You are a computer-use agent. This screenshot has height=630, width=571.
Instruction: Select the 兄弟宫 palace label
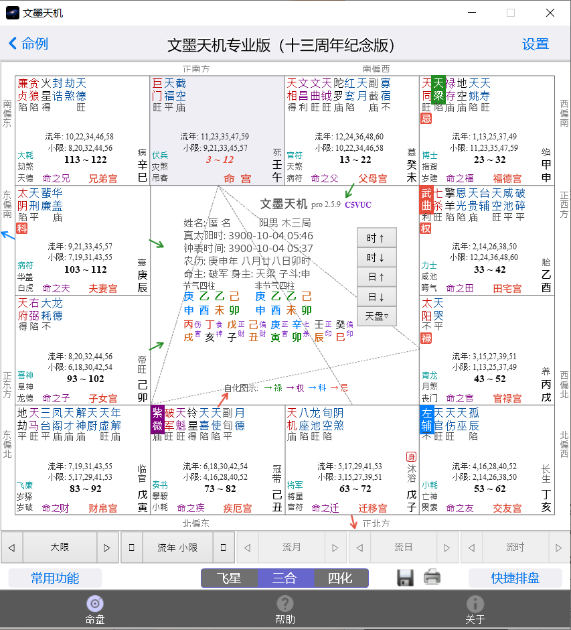point(103,179)
